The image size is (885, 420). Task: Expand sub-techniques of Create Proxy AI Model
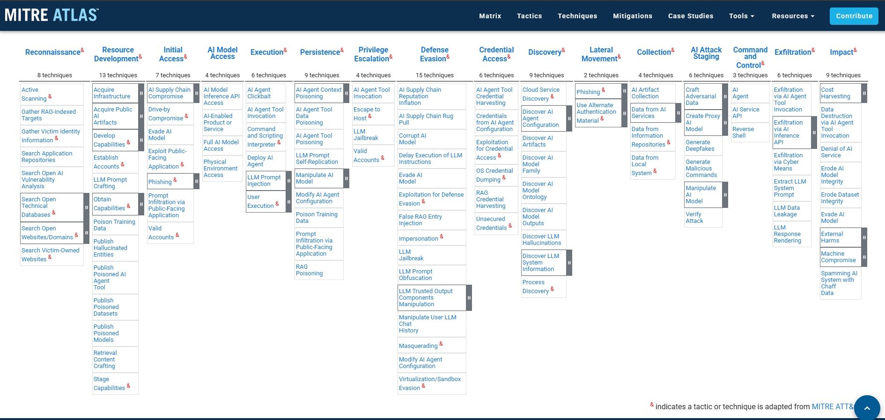(725, 123)
